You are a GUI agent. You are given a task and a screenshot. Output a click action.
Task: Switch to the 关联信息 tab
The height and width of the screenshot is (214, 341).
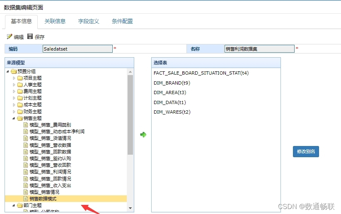[x=55, y=21]
